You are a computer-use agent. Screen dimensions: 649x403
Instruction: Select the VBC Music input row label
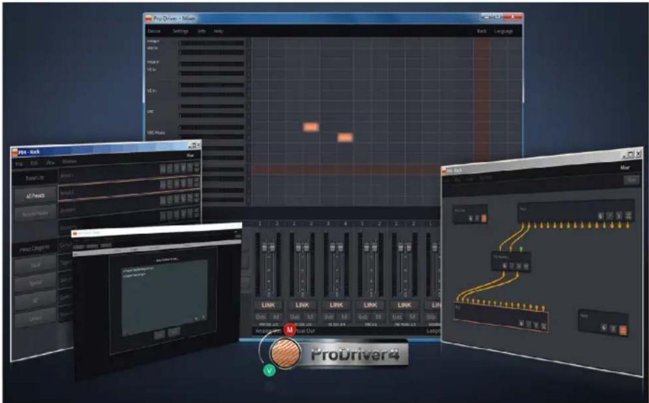pyautogui.click(x=156, y=133)
